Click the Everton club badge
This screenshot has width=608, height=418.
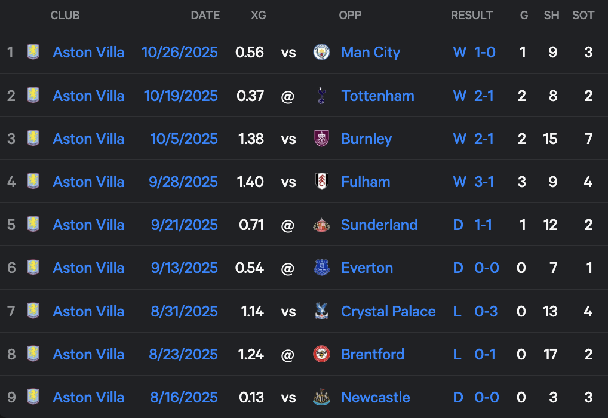[322, 268]
